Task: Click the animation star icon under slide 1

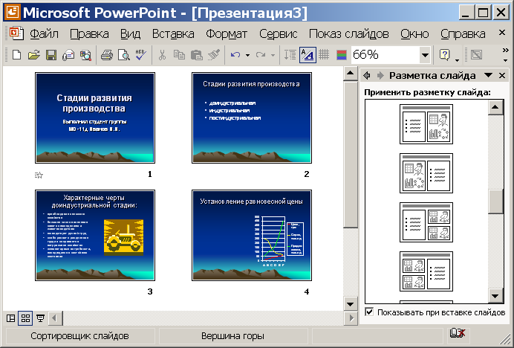Action: (x=39, y=175)
